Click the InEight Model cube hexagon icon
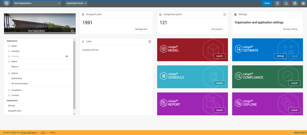The height and width of the screenshot is (135, 307). 163,49
